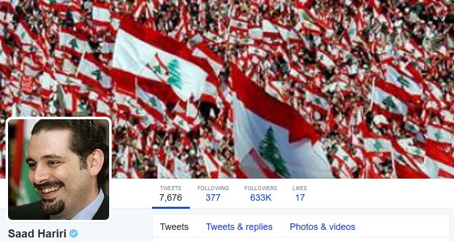The image size is (454, 242).
Task: Open Saad Hariri's profile photo
Action: pos(59,170)
